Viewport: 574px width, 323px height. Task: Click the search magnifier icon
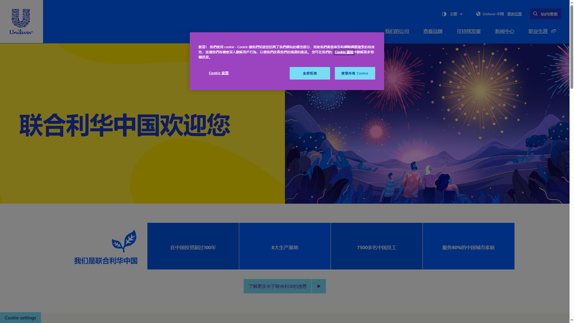[x=535, y=14]
